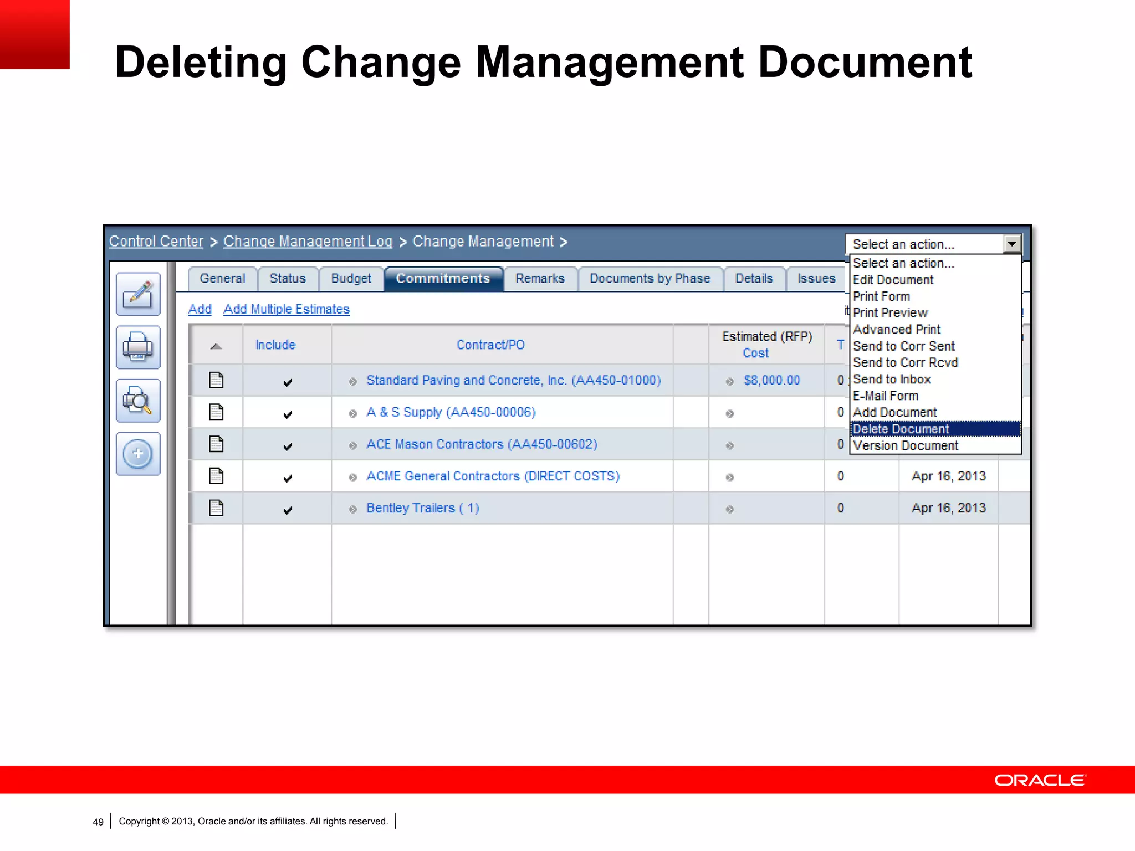Choose Send to Inbox option
The image size is (1135, 851).
tap(935, 380)
